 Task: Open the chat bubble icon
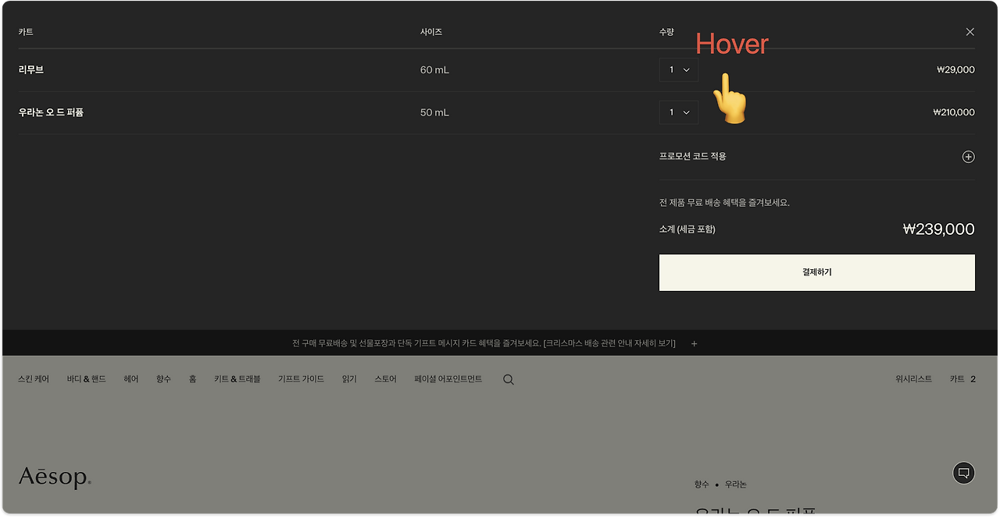coord(964,473)
